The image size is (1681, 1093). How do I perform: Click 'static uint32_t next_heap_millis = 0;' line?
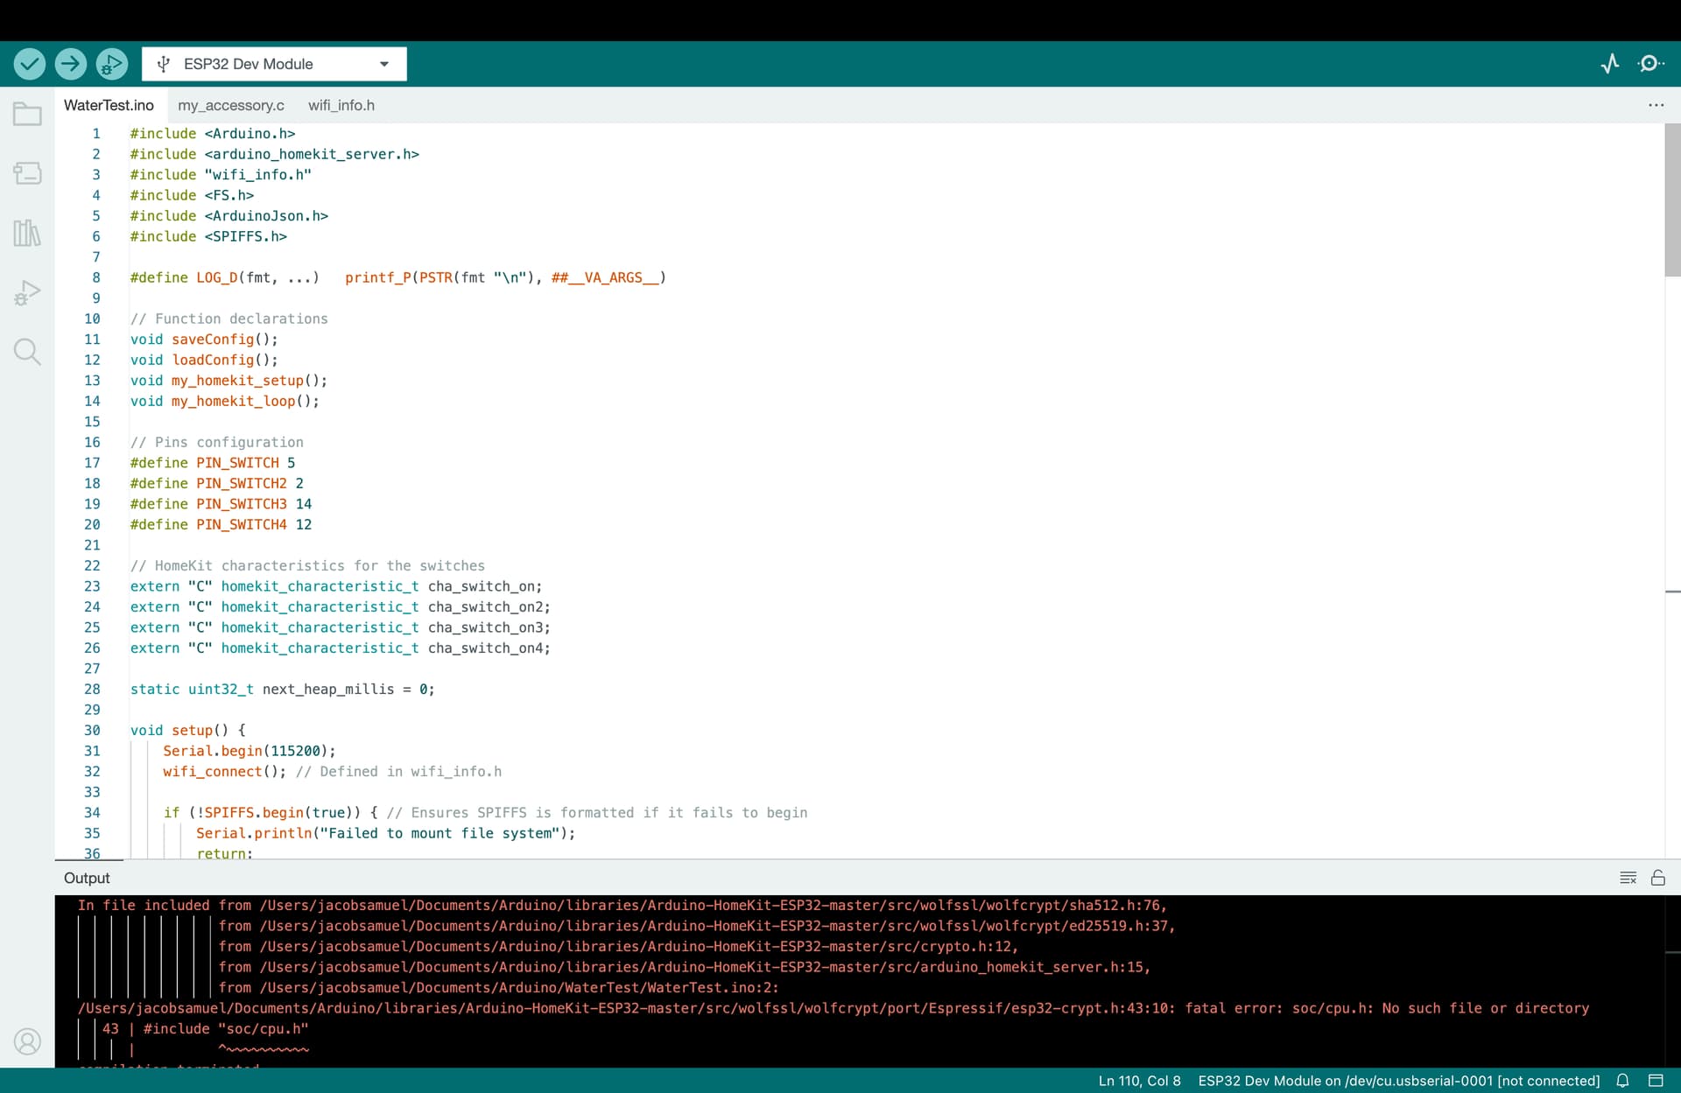pyautogui.click(x=282, y=690)
